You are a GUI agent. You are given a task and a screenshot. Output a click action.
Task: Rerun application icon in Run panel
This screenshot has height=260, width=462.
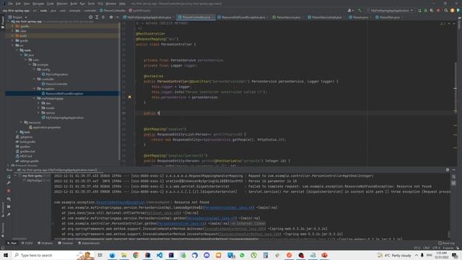pos(9,176)
